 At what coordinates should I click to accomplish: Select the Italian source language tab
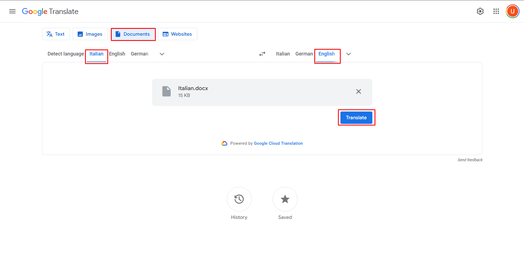(x=96, y=54)
